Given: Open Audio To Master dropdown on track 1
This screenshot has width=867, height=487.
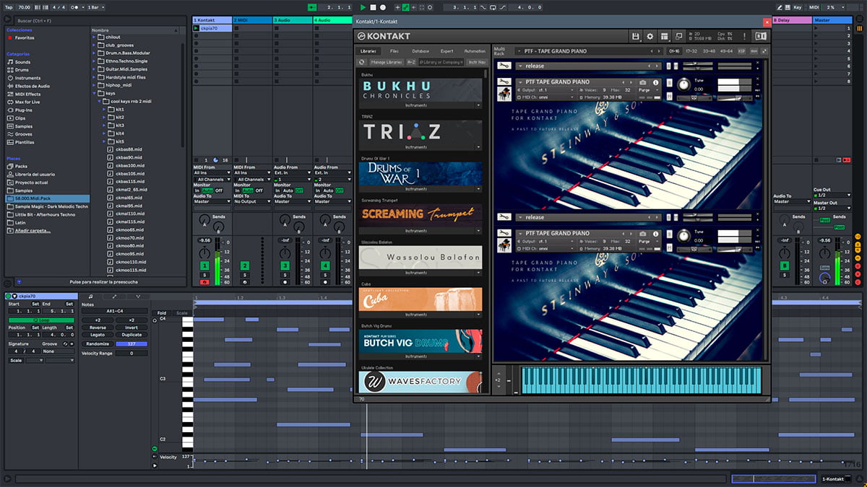Looking at the screenshot, I should [212, 201].
